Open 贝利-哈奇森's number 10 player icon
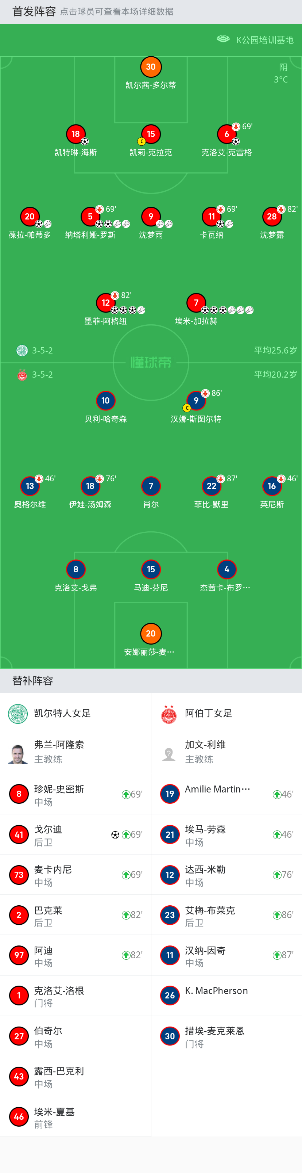 [x=105, y=401]
